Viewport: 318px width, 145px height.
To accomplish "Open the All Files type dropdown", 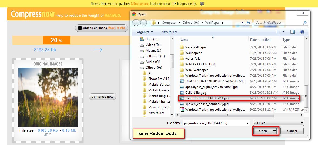I will (x=279, y=123).
